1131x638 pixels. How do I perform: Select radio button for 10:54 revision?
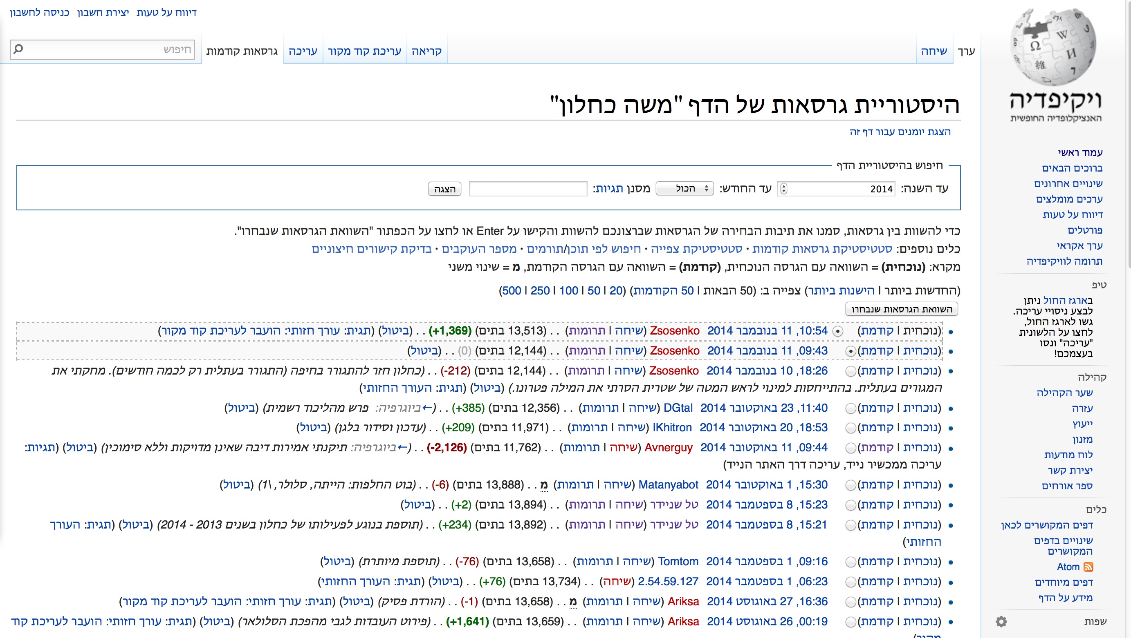tap(838, 332)
